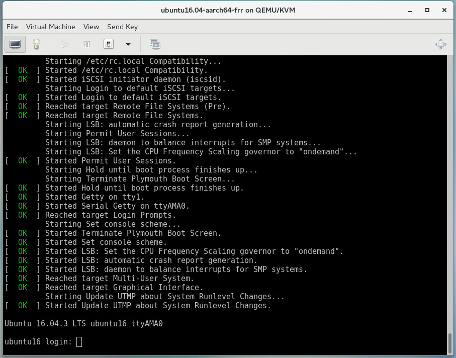Screen dimensions: 456x358
Task: Open the Virtual Machine menu
Action: [50, 27]
